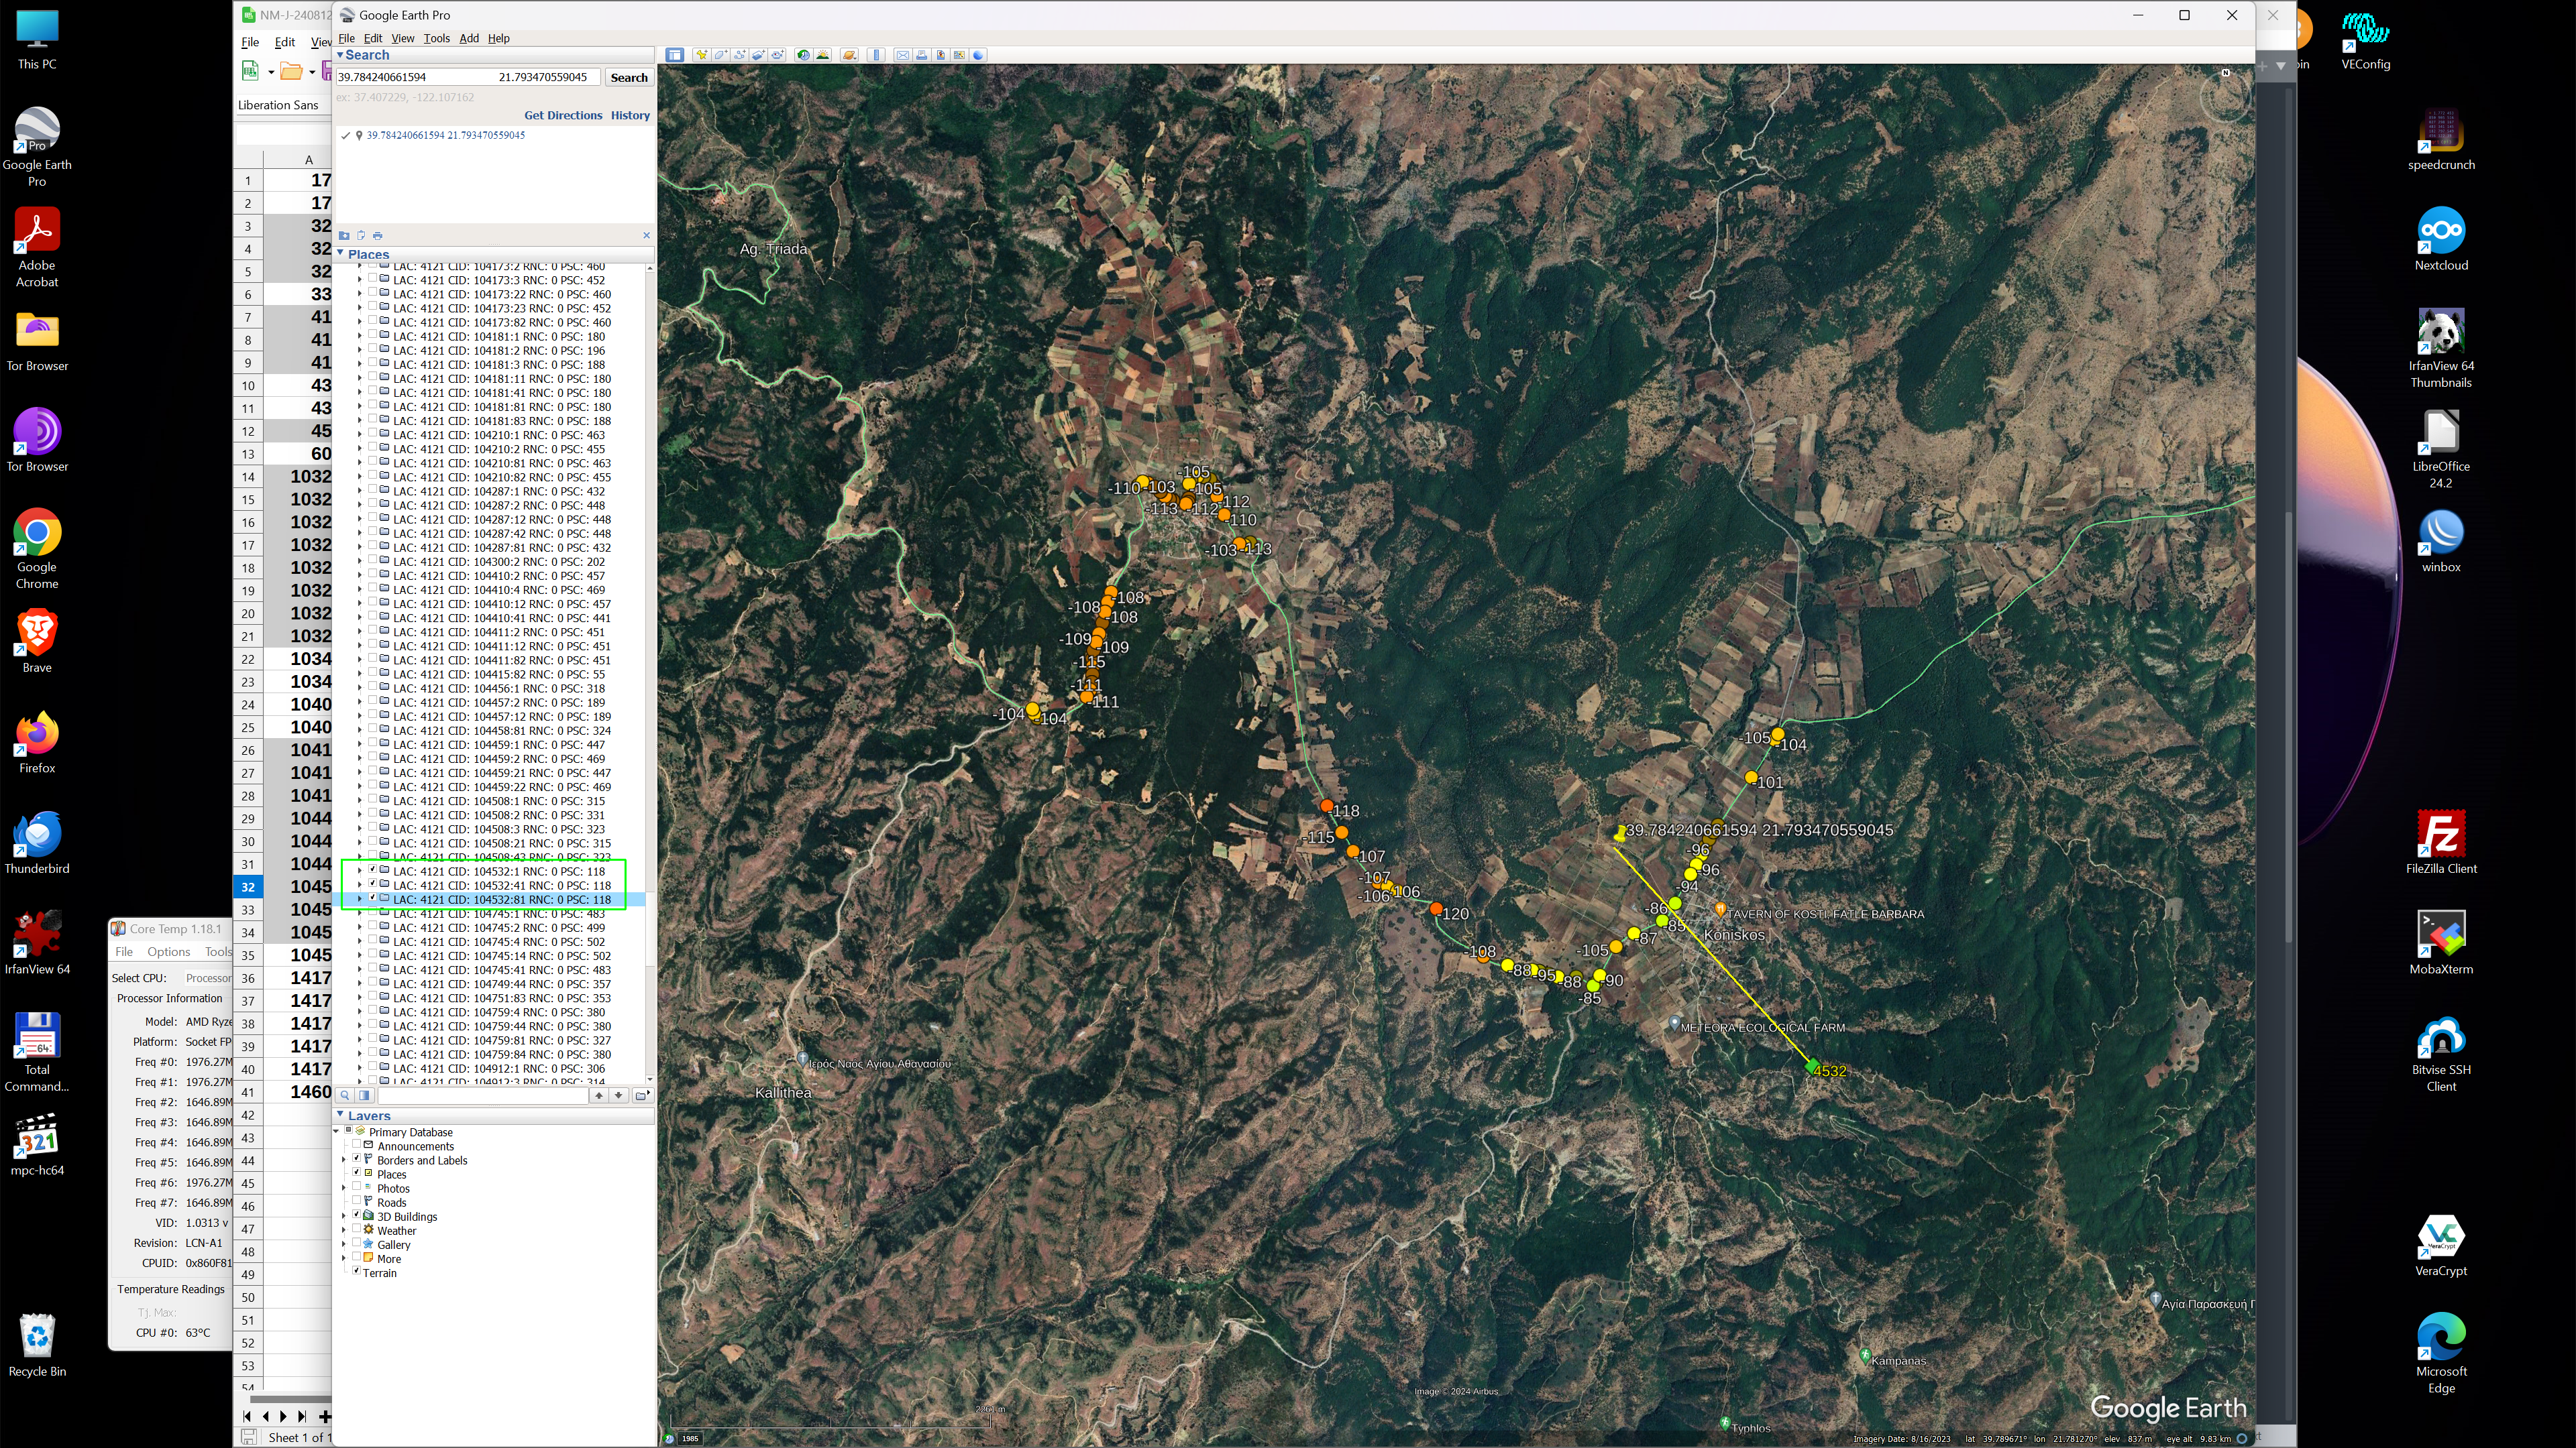Expand CID 104532:81 PSC 118 place item

click(360, 900)
